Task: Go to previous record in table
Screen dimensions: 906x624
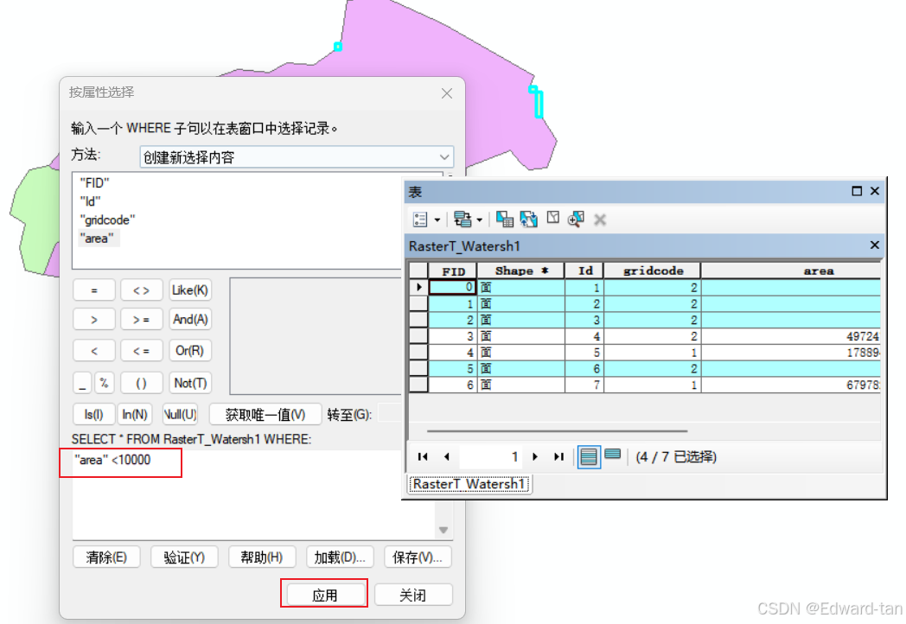Action: coord(447,456)
